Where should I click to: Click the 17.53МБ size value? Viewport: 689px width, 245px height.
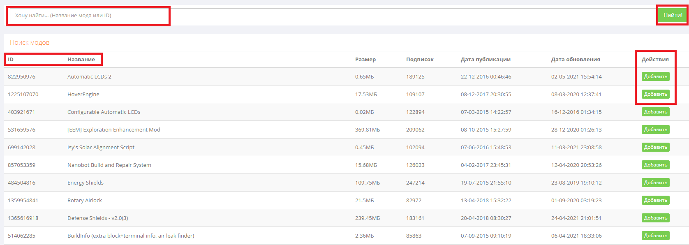point(366,94)
